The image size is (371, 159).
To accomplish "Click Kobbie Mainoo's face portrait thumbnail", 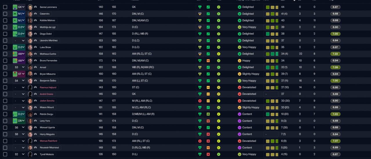I will click(x=30, y=20).
